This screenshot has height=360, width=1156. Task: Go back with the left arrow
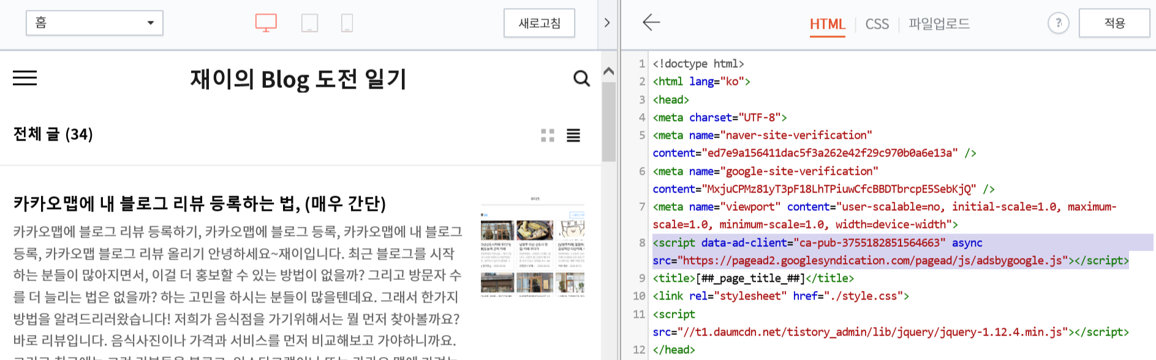pos(651,23)
